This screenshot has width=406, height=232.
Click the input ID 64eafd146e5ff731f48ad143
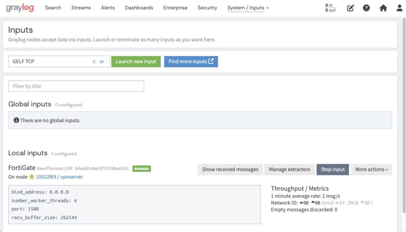[101, 168]
